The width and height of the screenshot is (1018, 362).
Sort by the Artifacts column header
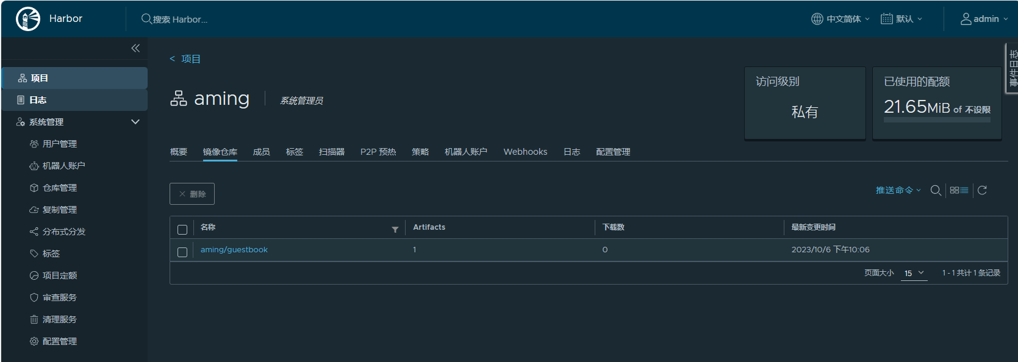point(429,227)
